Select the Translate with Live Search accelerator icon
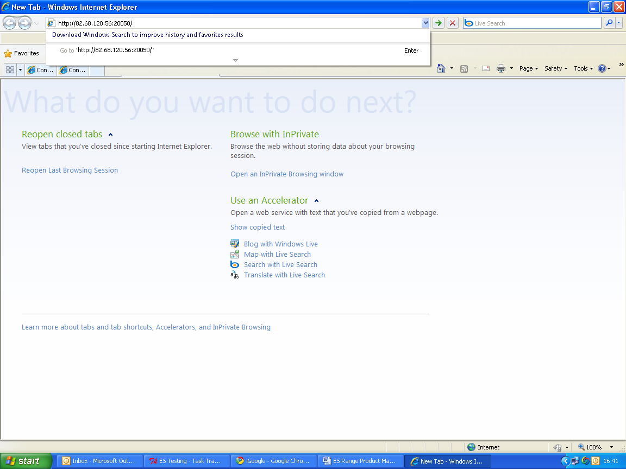 [x=234, y=275]
